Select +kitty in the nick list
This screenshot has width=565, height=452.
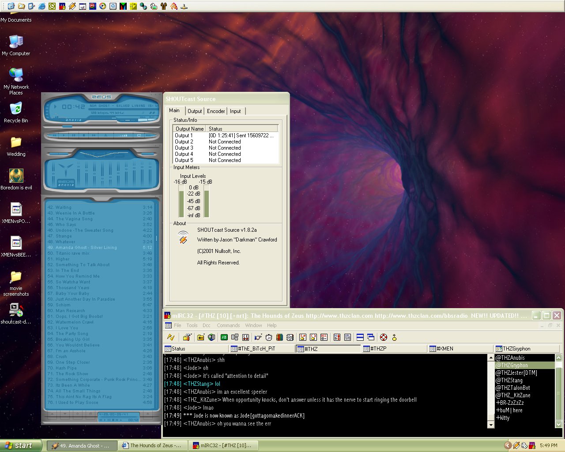pos(524,418)
